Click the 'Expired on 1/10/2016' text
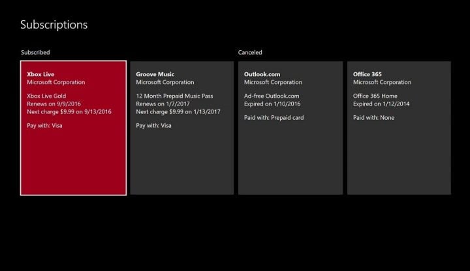The image size is (470, 271). click(x=274, y=104)
